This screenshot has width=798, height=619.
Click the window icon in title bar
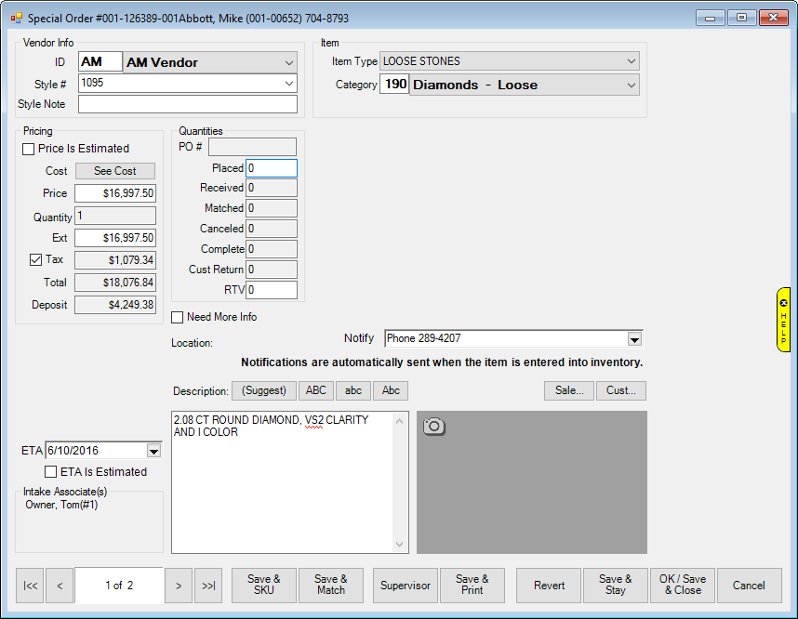click(16, 18)
